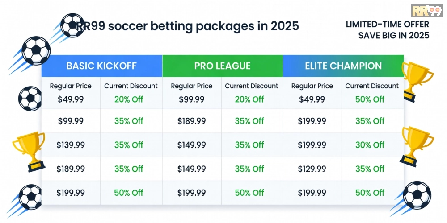
Task: Click the soccer ball at bottom right
Action: [417, 195]
